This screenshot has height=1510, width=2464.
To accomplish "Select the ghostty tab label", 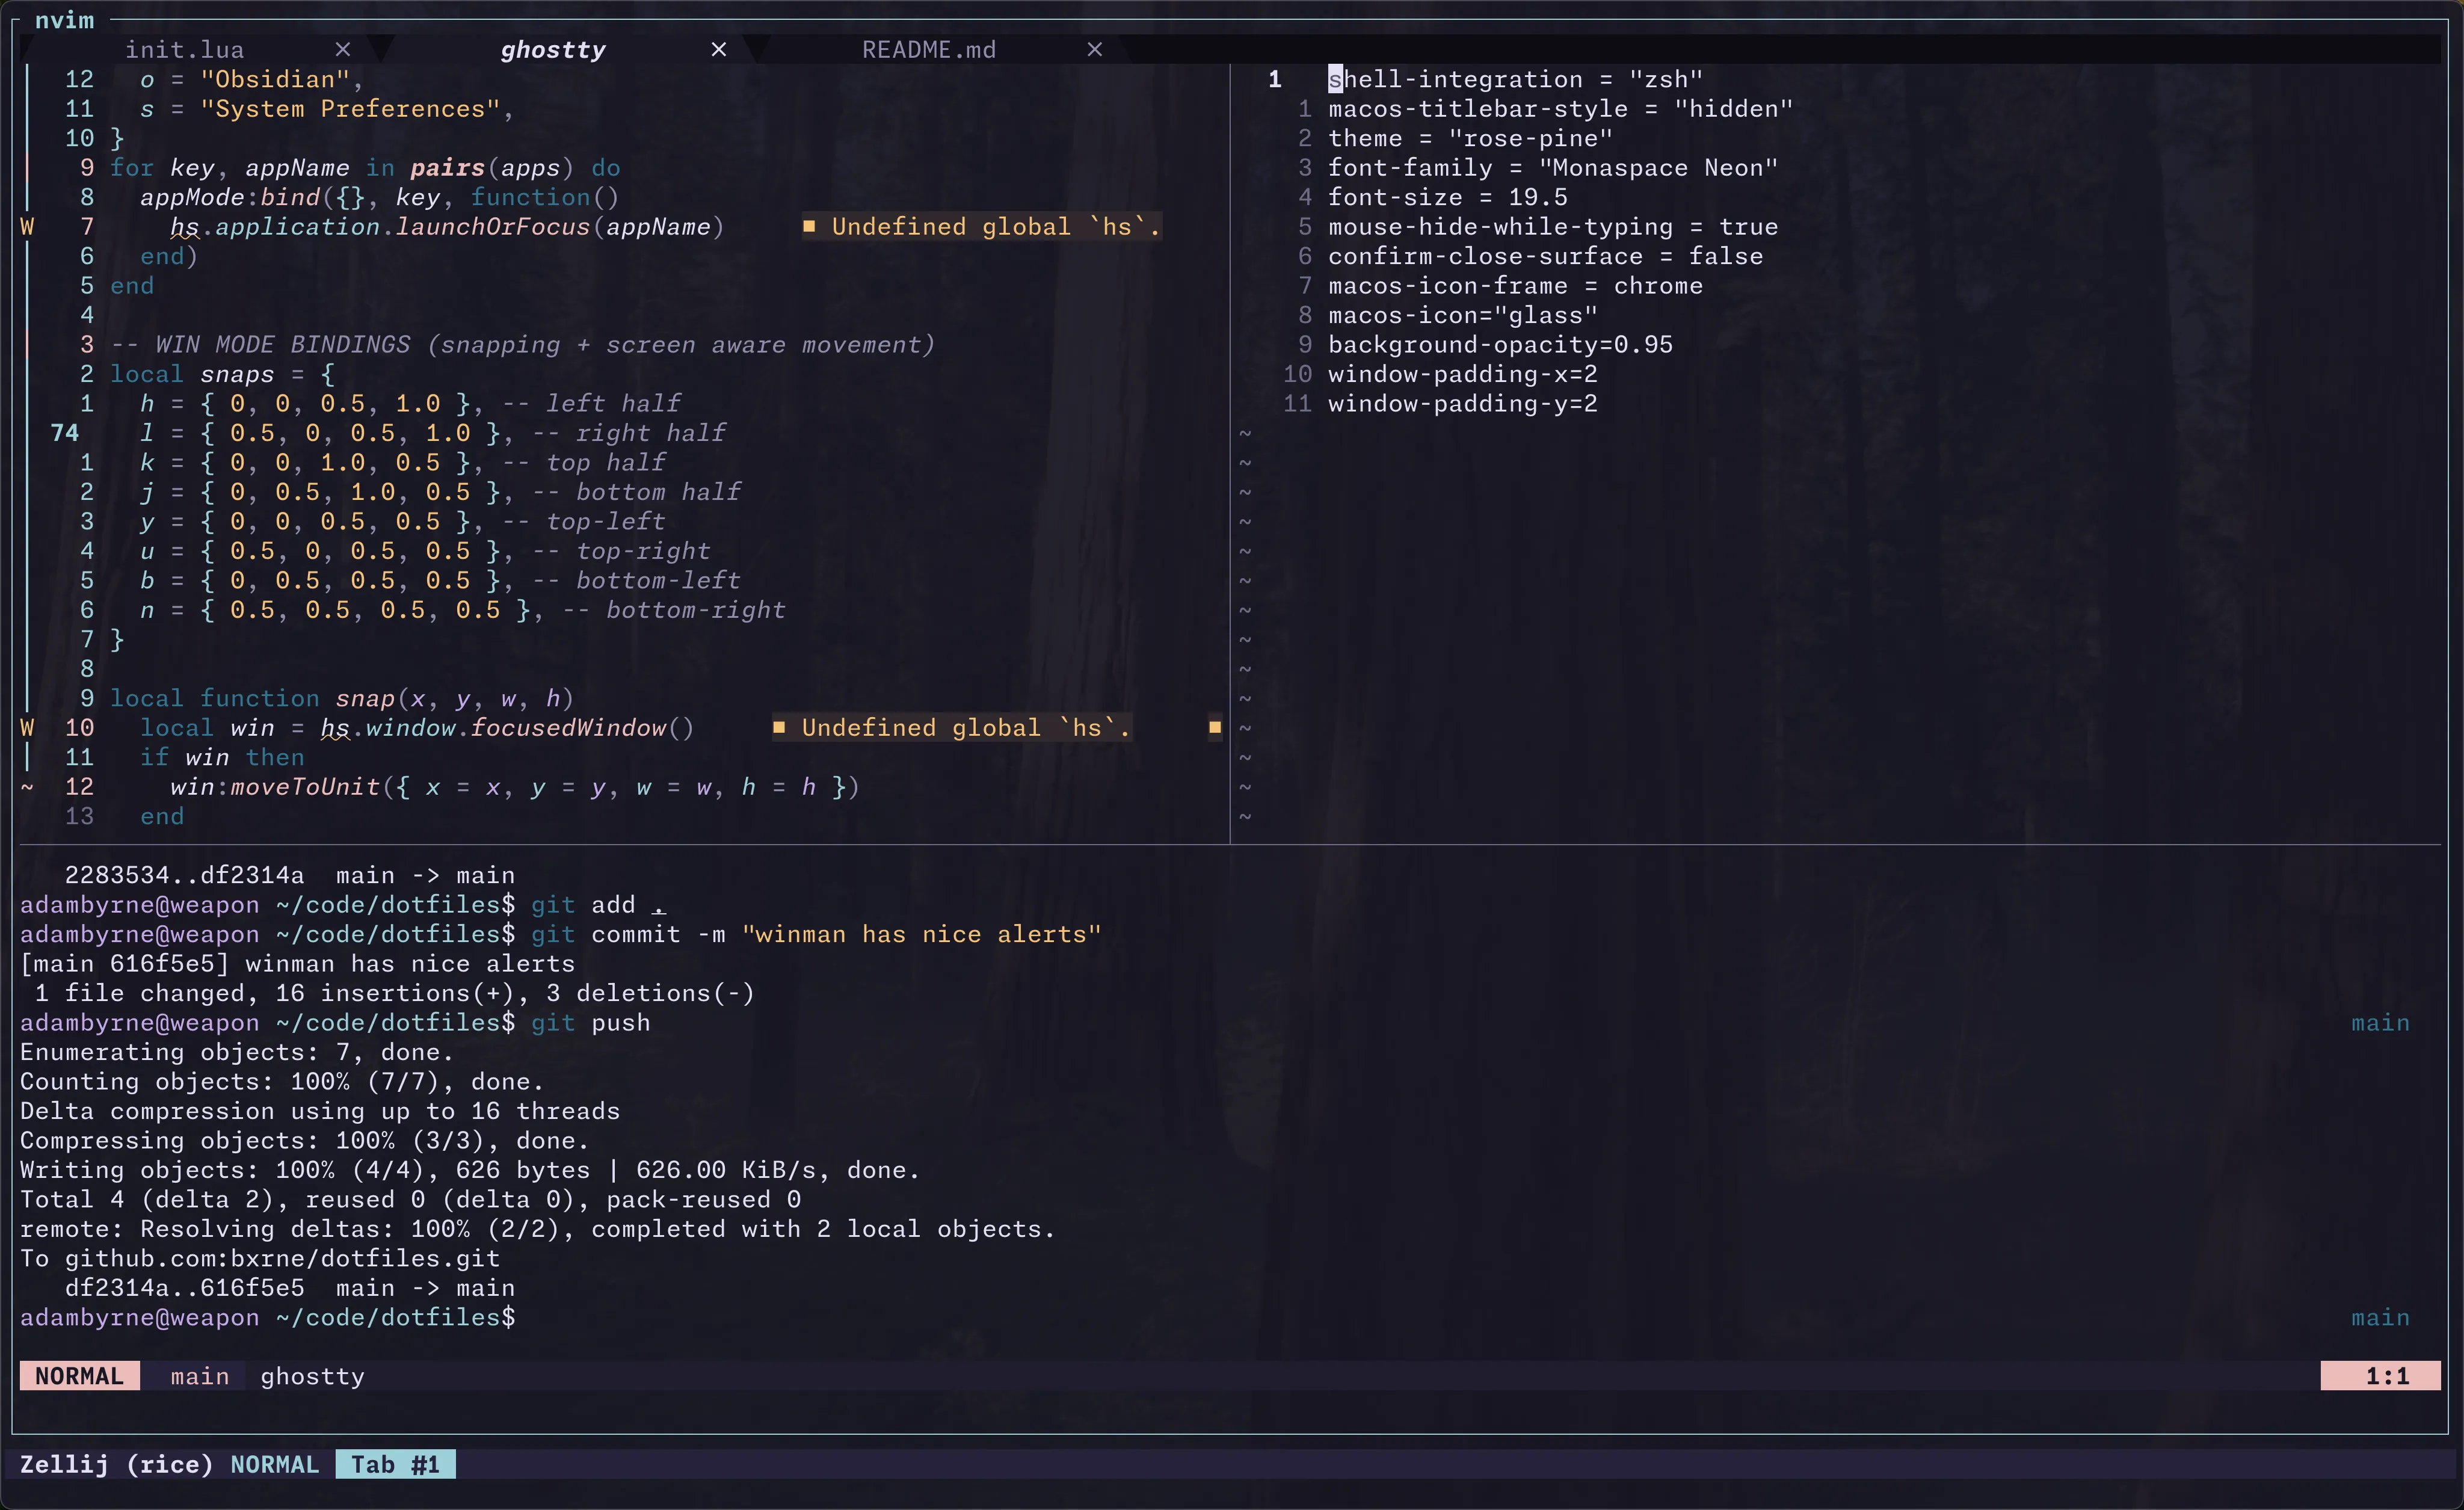I will coord(552,50).
